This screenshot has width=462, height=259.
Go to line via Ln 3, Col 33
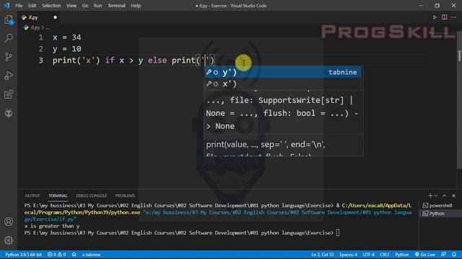[323, 254]
